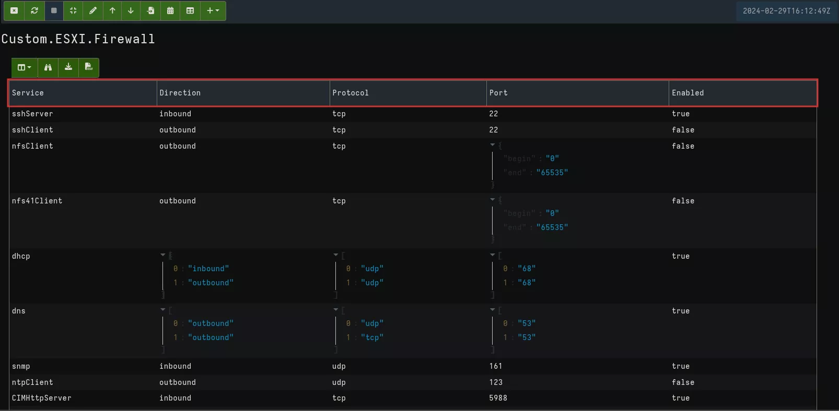The height and width of the screenshot is (411, 839).
Task: Toggle fullscreen with the compress icon
Action: click(73, 10)
